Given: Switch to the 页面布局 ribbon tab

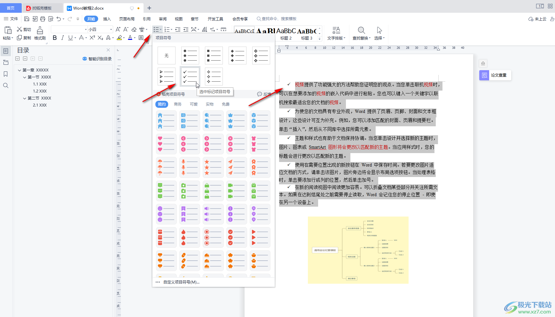Looking at the screenshot, I should coord(127,19).
